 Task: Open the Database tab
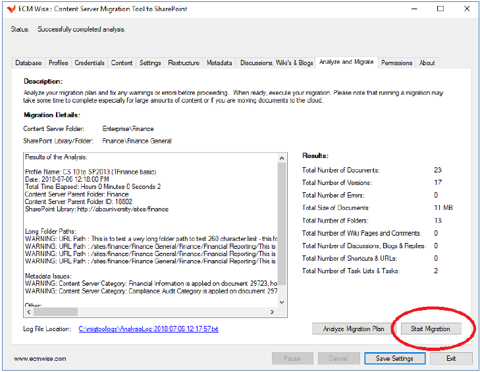[x=28, y=63]
